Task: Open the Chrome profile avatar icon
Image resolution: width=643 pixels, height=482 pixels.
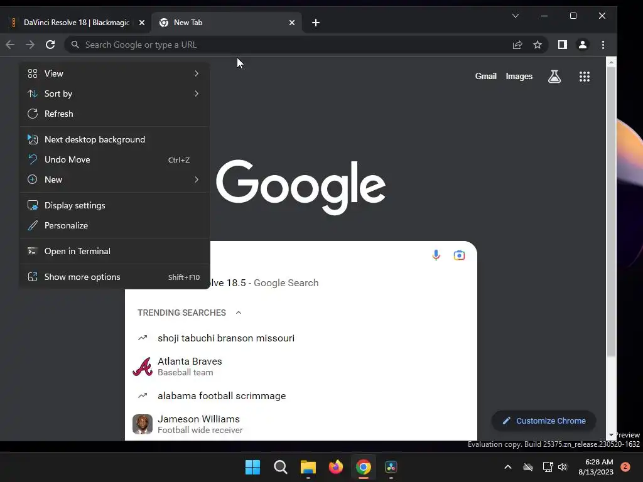Action: [x=582, y=45]
